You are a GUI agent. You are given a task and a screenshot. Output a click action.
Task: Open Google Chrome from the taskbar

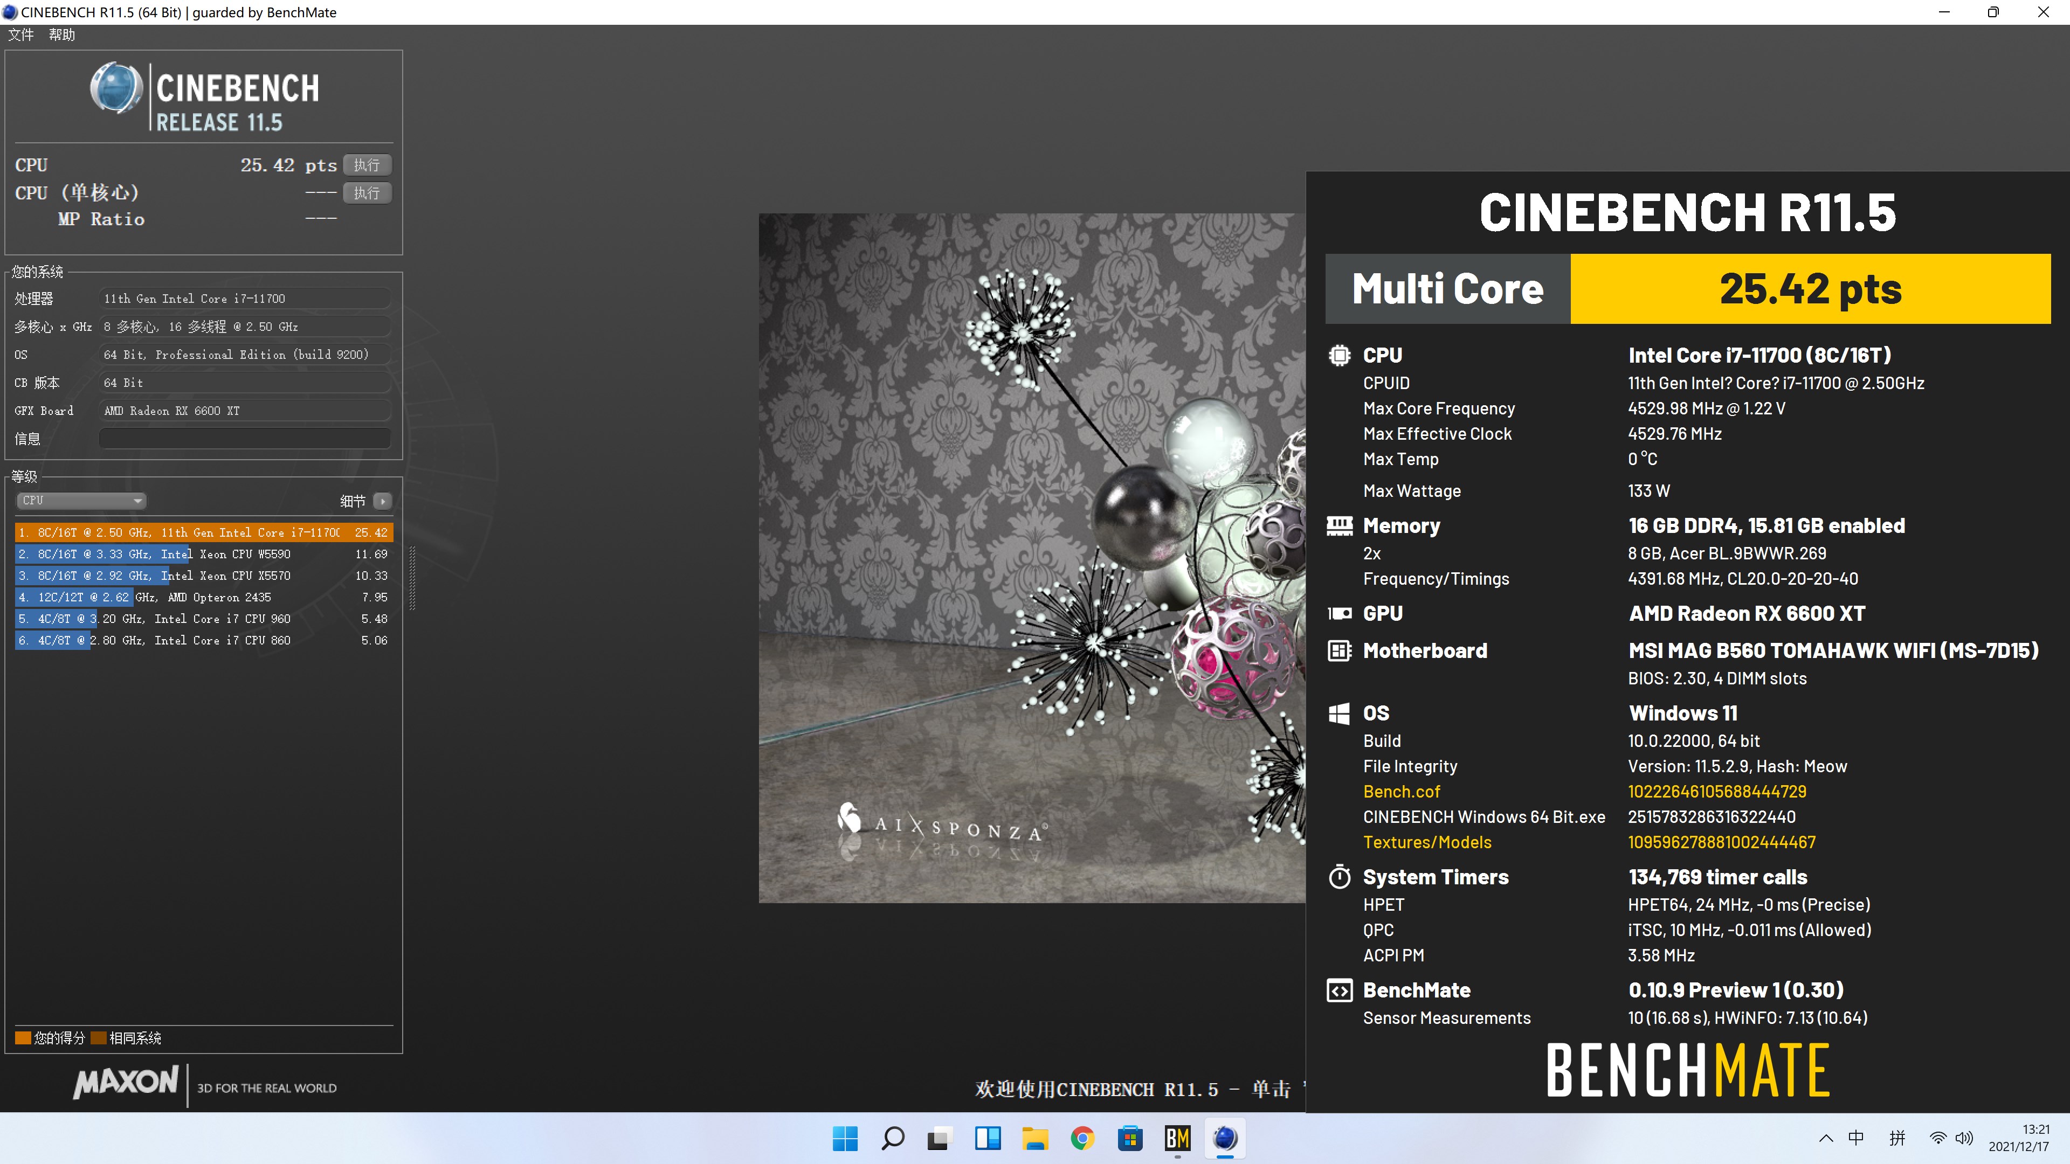(x=1082, y=1138)
